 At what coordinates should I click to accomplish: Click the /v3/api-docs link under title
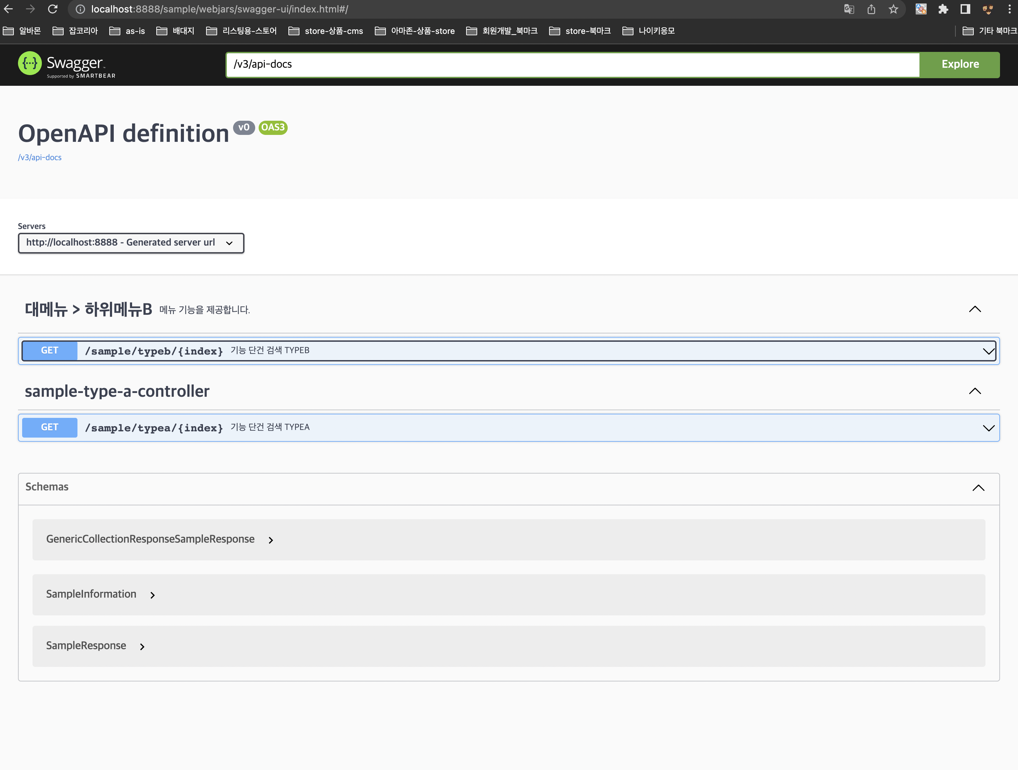coord(39,157)
